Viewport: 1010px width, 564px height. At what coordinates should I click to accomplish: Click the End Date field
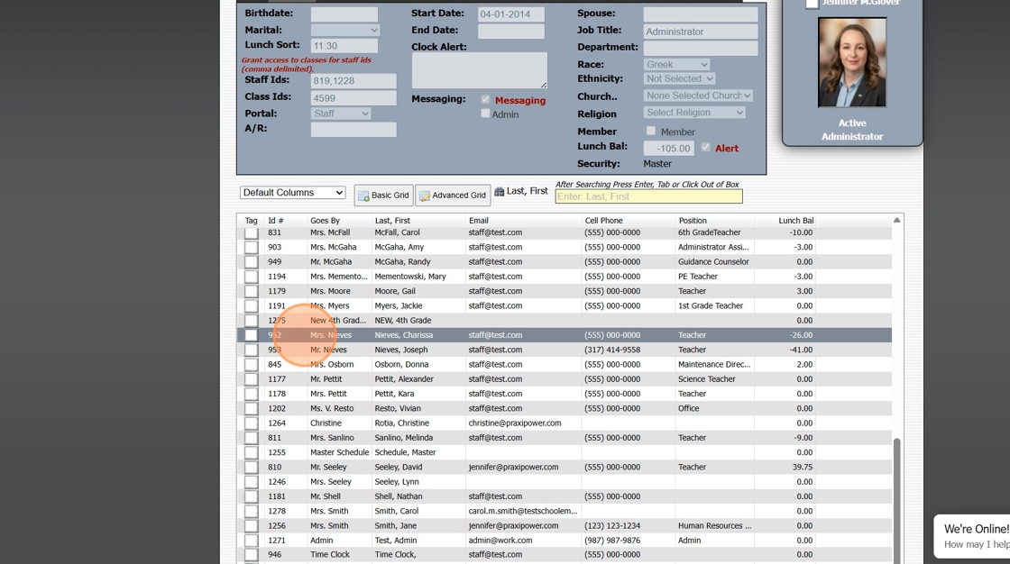pyautogui.click(x=511, y=31)
